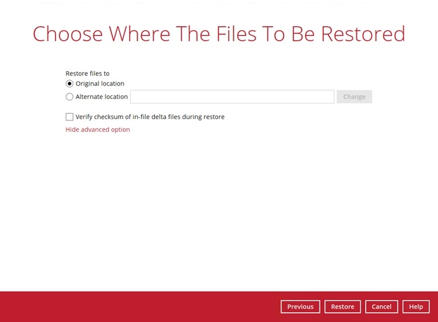Select the Alternate location radio button
This screenshot has width=438, height=322.
(69, 97)
